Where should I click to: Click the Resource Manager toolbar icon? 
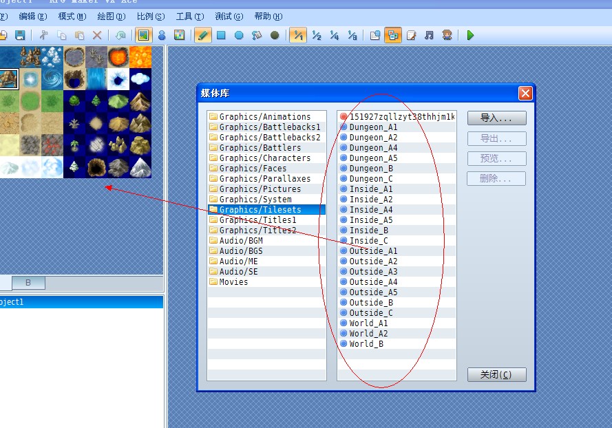pyautogui.click(x=393, y=36)
